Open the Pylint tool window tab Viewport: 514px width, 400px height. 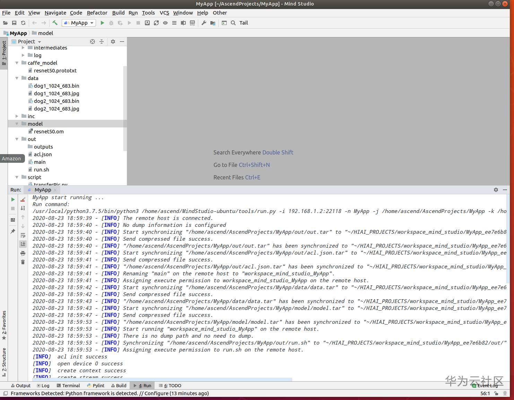pos(96,385)
